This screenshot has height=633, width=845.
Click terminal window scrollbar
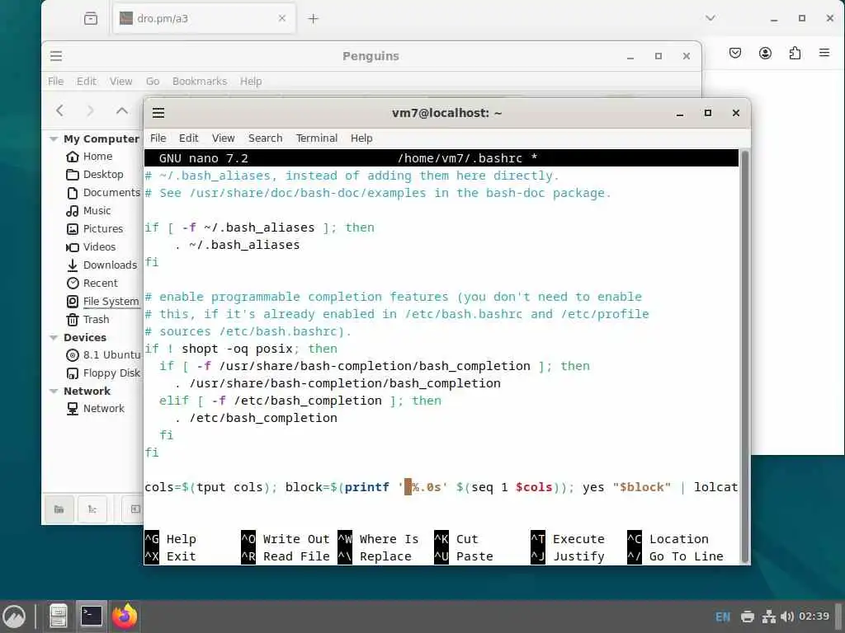point(745,356)
